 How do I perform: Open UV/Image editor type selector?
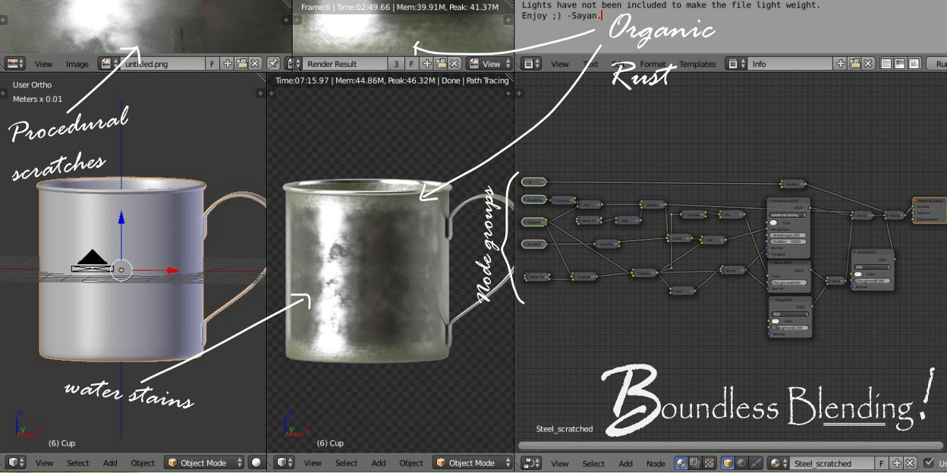pyautogui.click(x=15, y=64)
